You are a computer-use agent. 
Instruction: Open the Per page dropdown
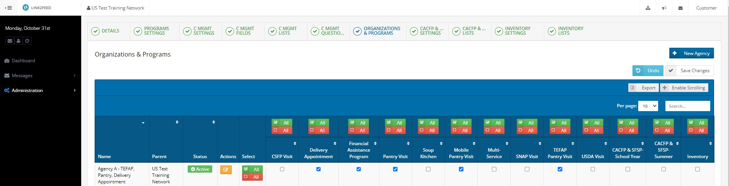click(x=648, y=106)
